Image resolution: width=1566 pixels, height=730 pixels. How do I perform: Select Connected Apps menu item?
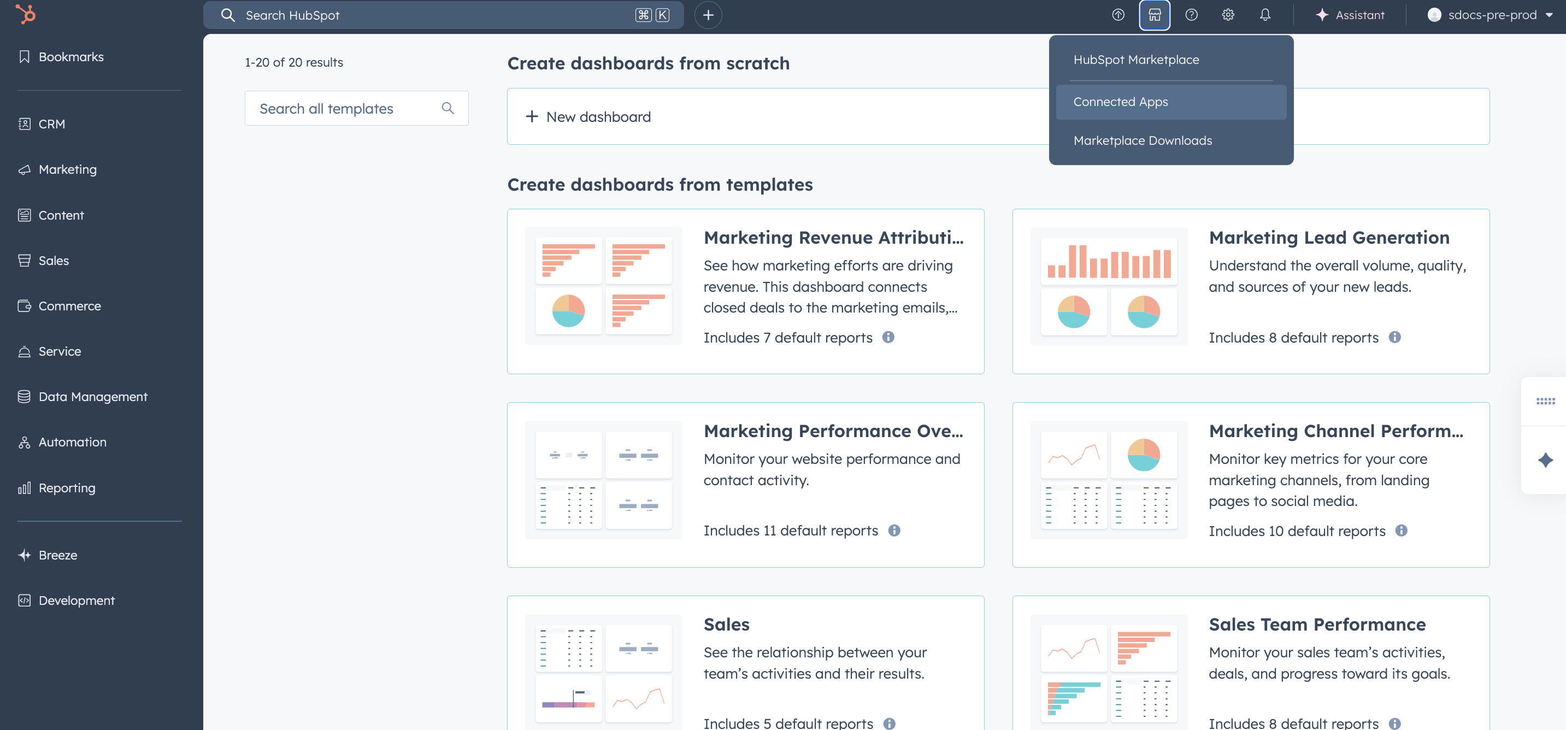point(1120,102)
